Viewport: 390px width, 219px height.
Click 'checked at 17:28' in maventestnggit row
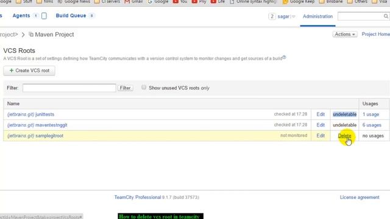click(291, 125)
